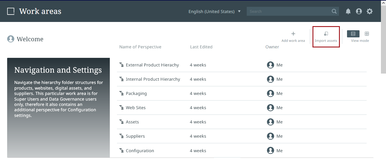Open the Assets perspective
The image size is (386, 159).
click(132, 122)
